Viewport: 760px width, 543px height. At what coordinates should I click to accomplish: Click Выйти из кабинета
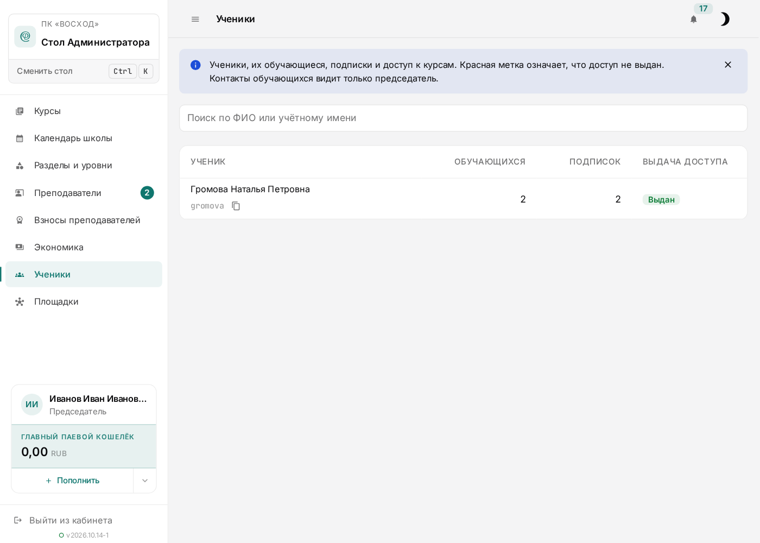pos(71,520)
